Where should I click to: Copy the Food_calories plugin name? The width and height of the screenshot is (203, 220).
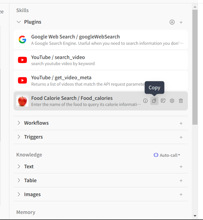click(154, 101)
